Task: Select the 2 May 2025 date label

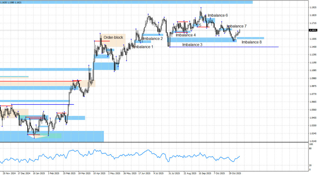Action: pyautogui.click(x=114, y=174)
